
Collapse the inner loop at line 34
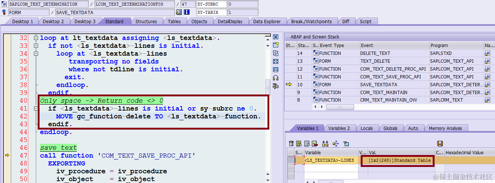click(x=36, y=53)
